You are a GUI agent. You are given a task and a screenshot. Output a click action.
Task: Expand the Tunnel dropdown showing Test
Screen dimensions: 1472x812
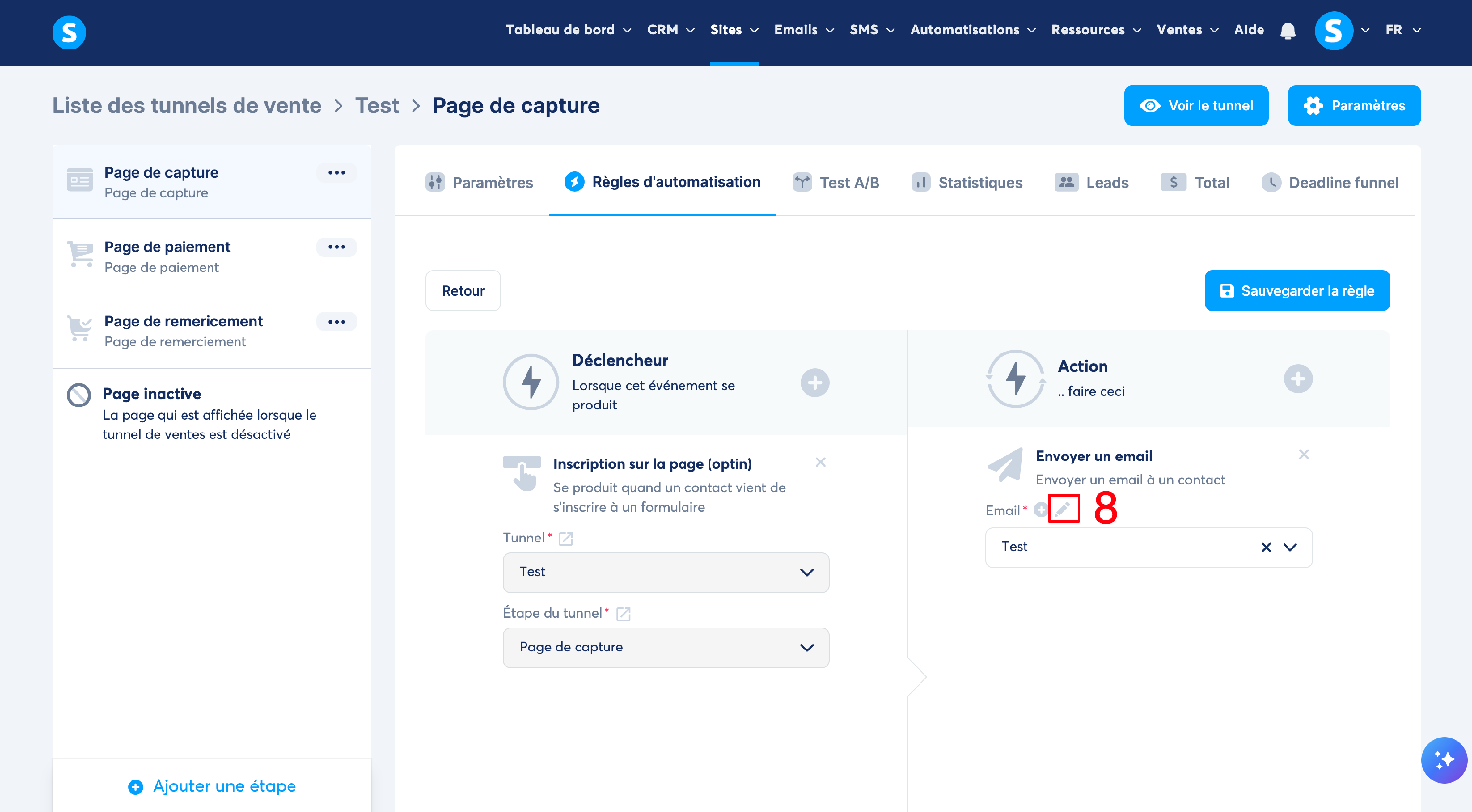pos(666,572)
